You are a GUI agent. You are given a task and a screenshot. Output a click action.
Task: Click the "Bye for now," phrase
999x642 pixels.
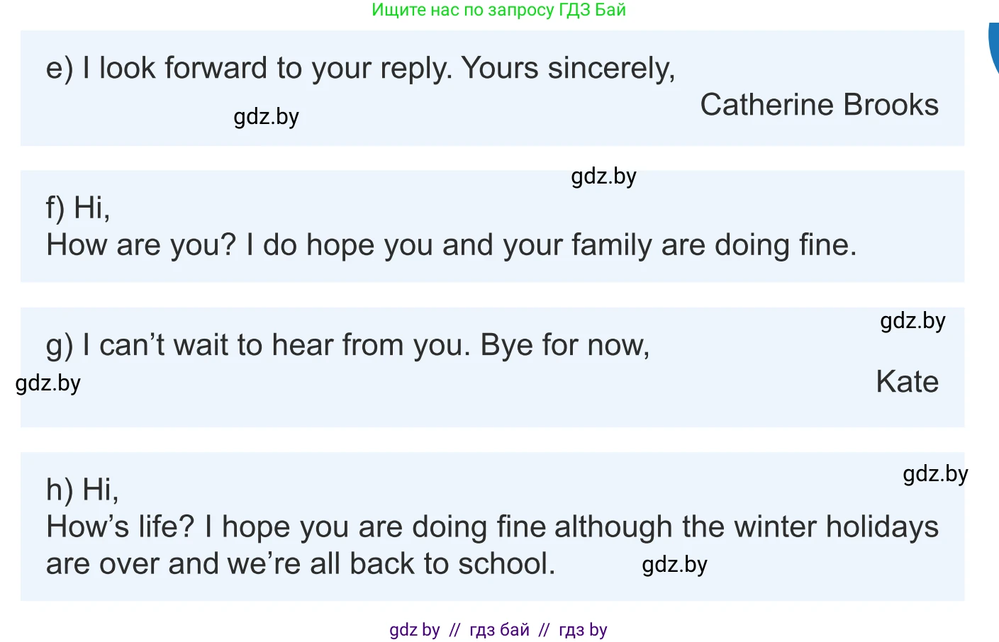tap(565, 345)
